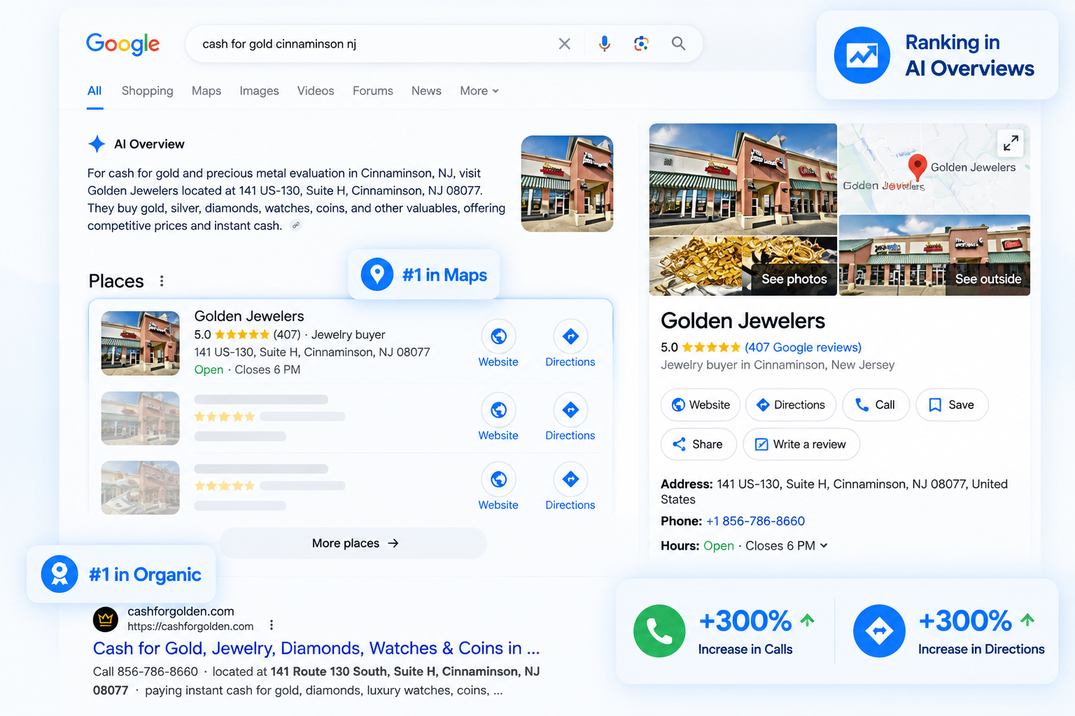Click the More places button
This screenshot has width=1075, height=716.
(x=353, y=543)
